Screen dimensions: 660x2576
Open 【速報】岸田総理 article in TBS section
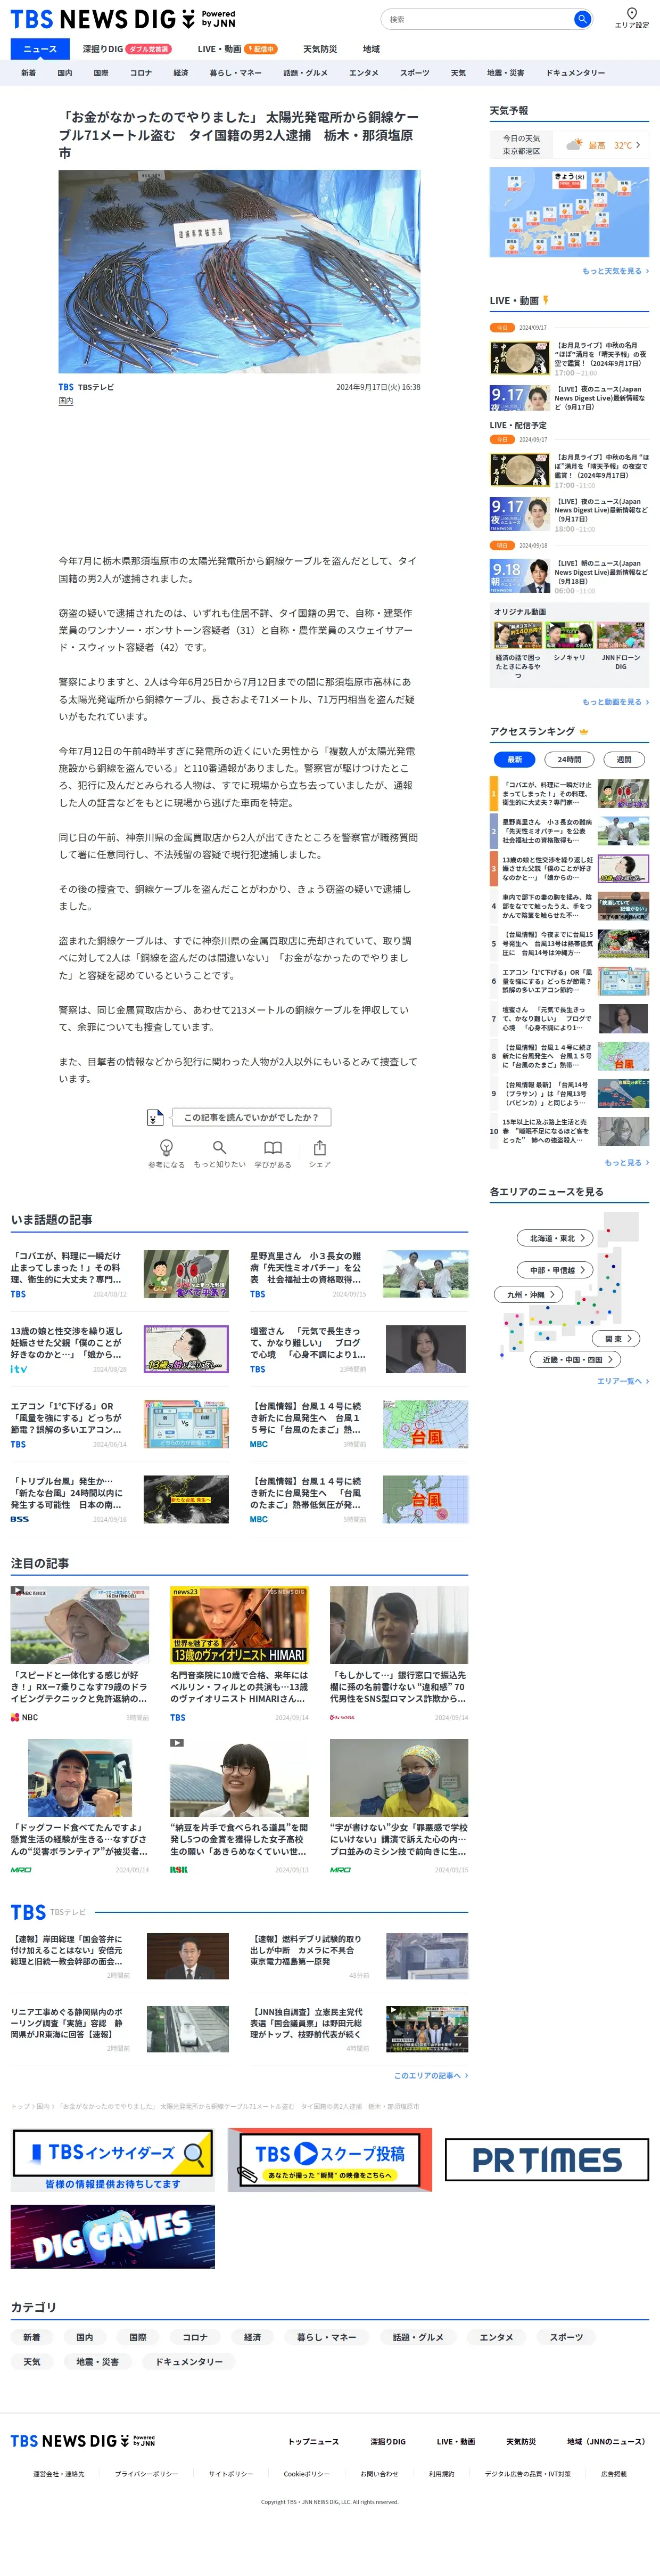120,1955
